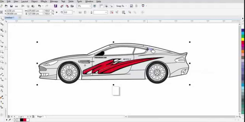Open the View menu
The image size is (245, 122).
click(x=16, y=1)
